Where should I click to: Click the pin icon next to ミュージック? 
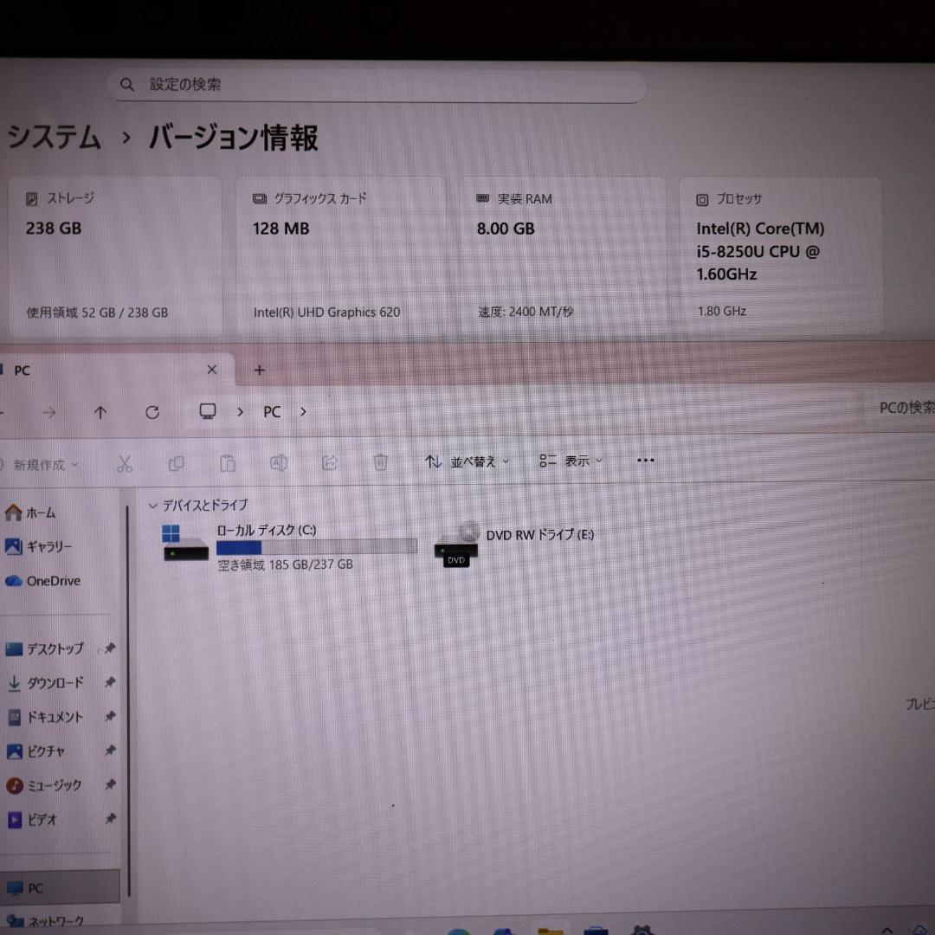[110, 785]
